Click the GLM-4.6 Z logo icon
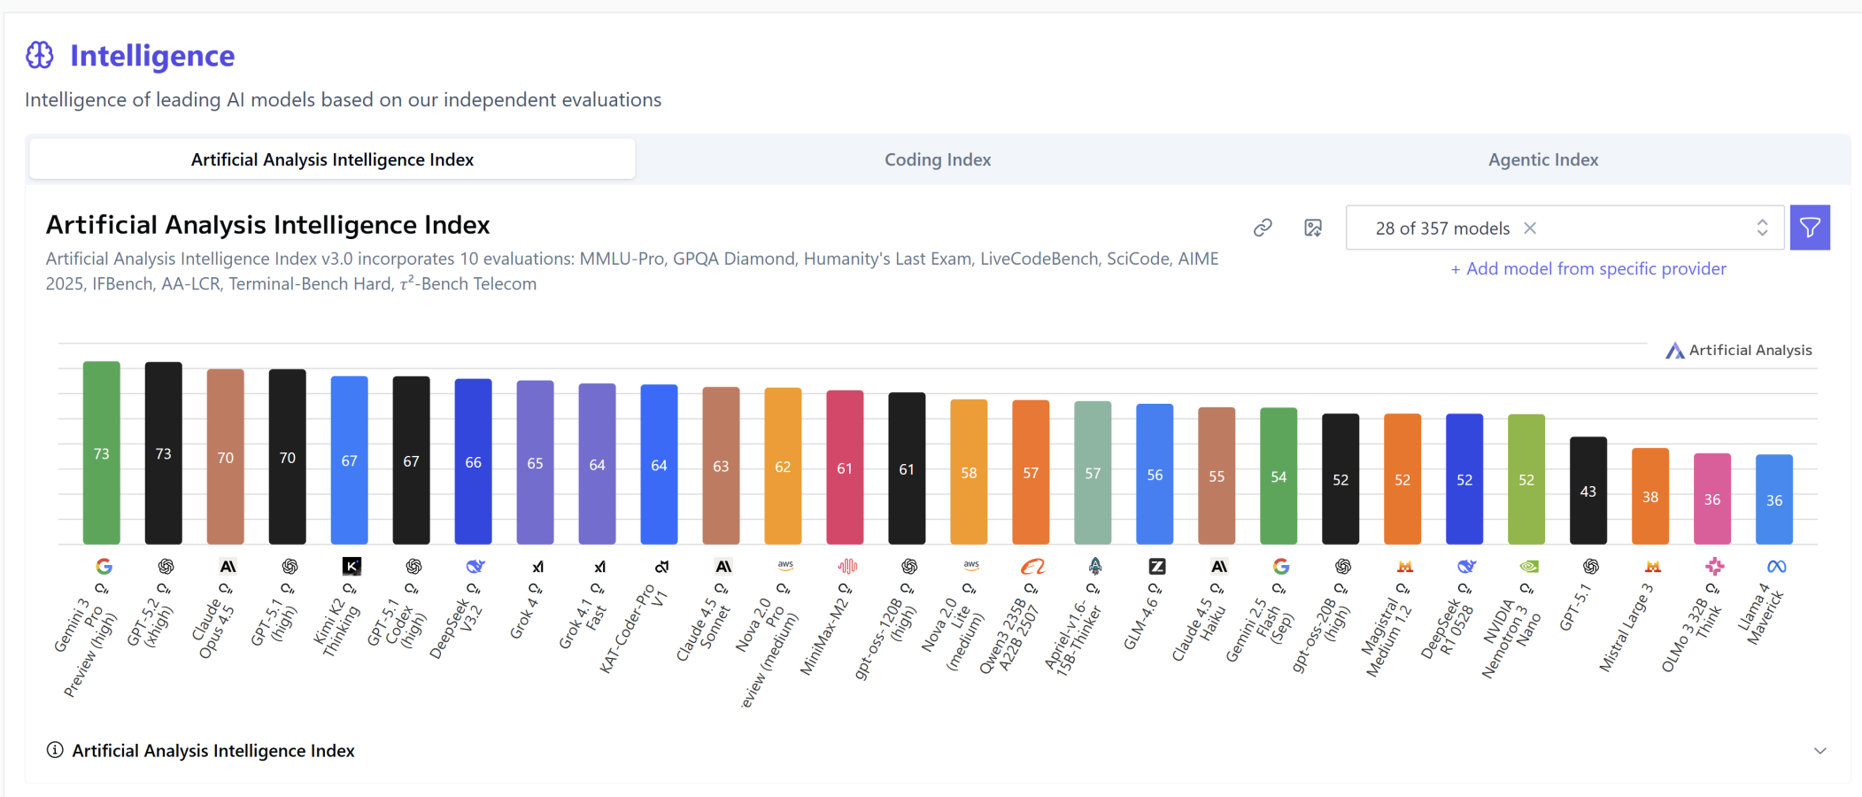Viewport: 1862px width, 797px height. [1157, 567]
